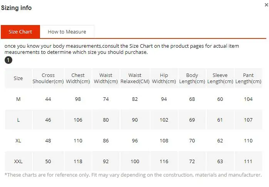Click the Sizing info heading

pos(16,8)
